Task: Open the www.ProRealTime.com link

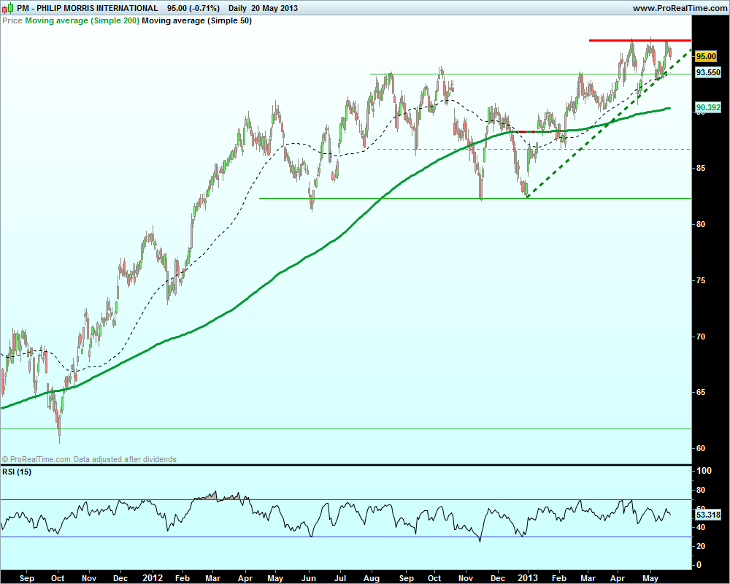Action: [680, 8]
